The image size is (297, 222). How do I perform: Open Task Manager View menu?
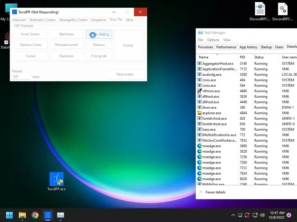pyautogui.click(x=227, y=40)
